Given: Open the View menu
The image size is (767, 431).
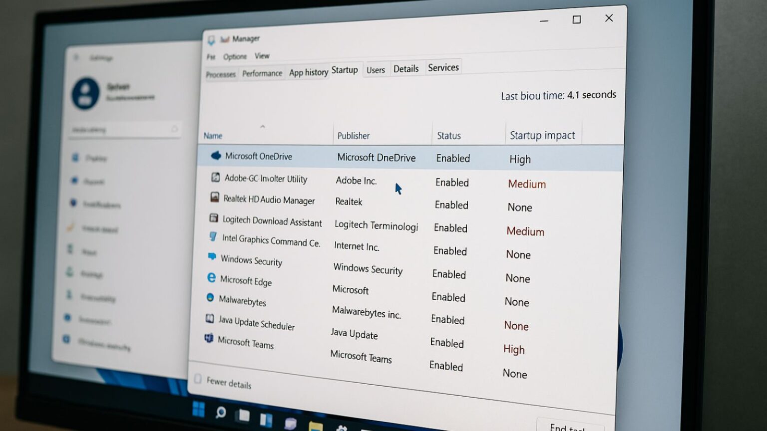Looking at the screenshot, I should pos(262,56).
